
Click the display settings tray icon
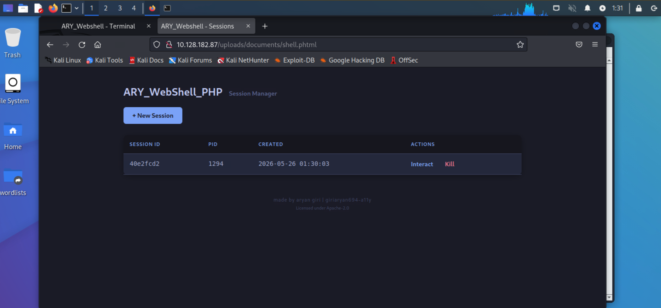pyautogui.click(x=556, y=8)
